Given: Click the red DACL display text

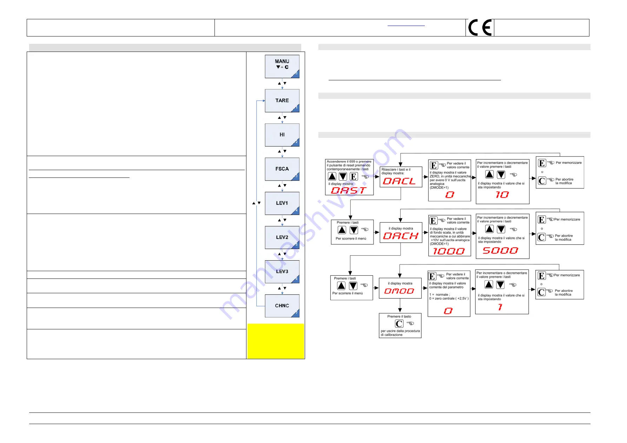Looking at the screenshot, I should (x=399, y=181).
